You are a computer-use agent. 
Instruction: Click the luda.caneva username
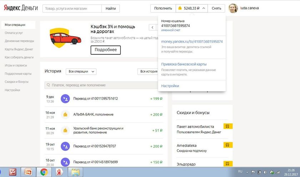(x=250, y=8)
